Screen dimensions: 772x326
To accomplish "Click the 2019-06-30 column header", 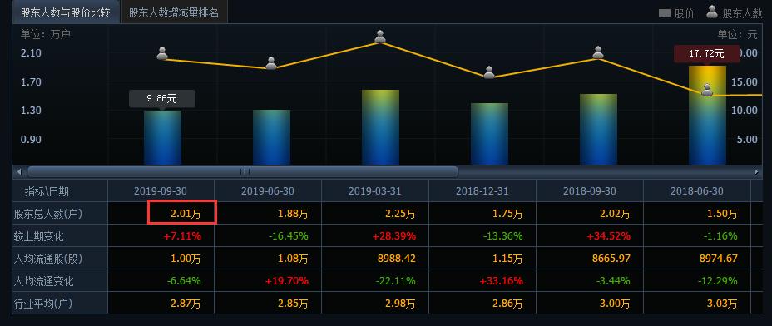I will (x=268, y=191).
